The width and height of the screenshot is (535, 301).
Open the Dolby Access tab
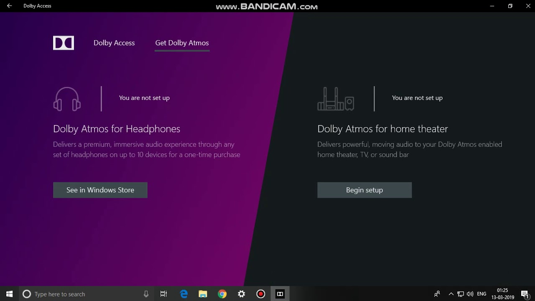pyautogui.click(x=114, y=43)
